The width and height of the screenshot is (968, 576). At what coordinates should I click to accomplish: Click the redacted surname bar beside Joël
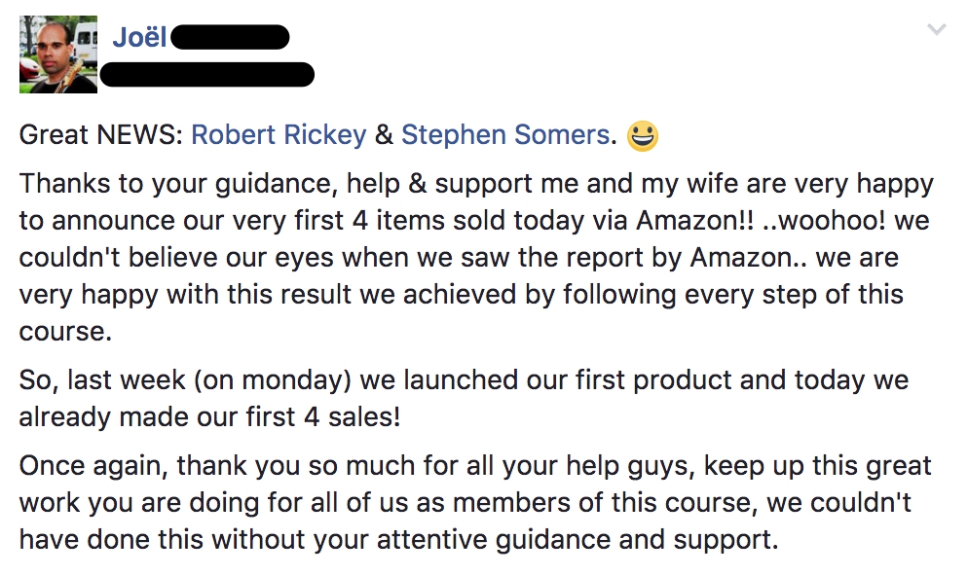pos(232,39)
